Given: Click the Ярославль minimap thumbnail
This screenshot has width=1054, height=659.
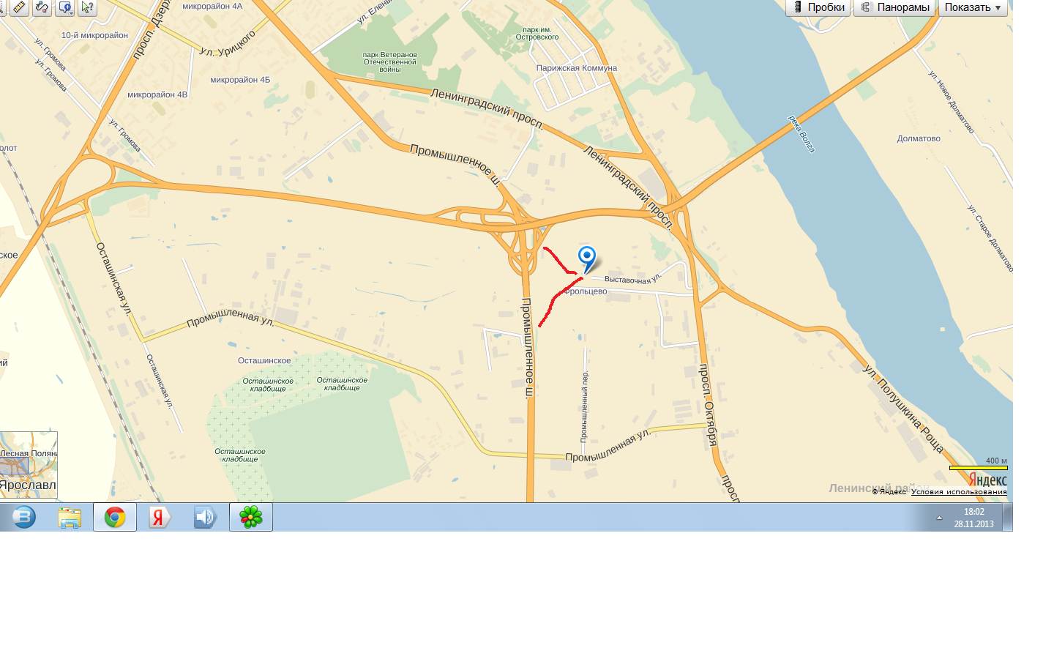Looking at the screenshot, I should 29,464.
